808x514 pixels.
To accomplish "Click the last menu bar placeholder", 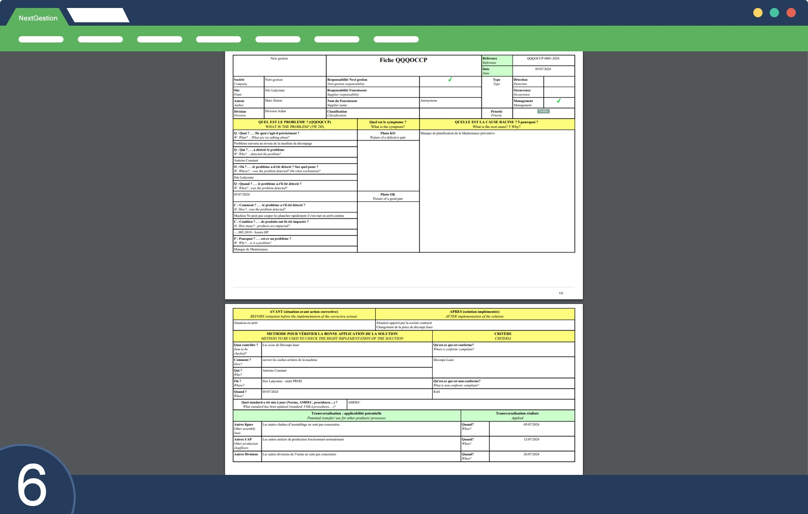I will pos(396,40).
